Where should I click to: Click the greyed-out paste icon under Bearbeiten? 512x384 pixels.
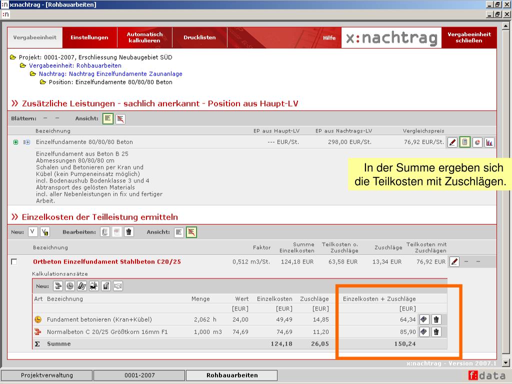pyautogui.click(x=117, y=232)
